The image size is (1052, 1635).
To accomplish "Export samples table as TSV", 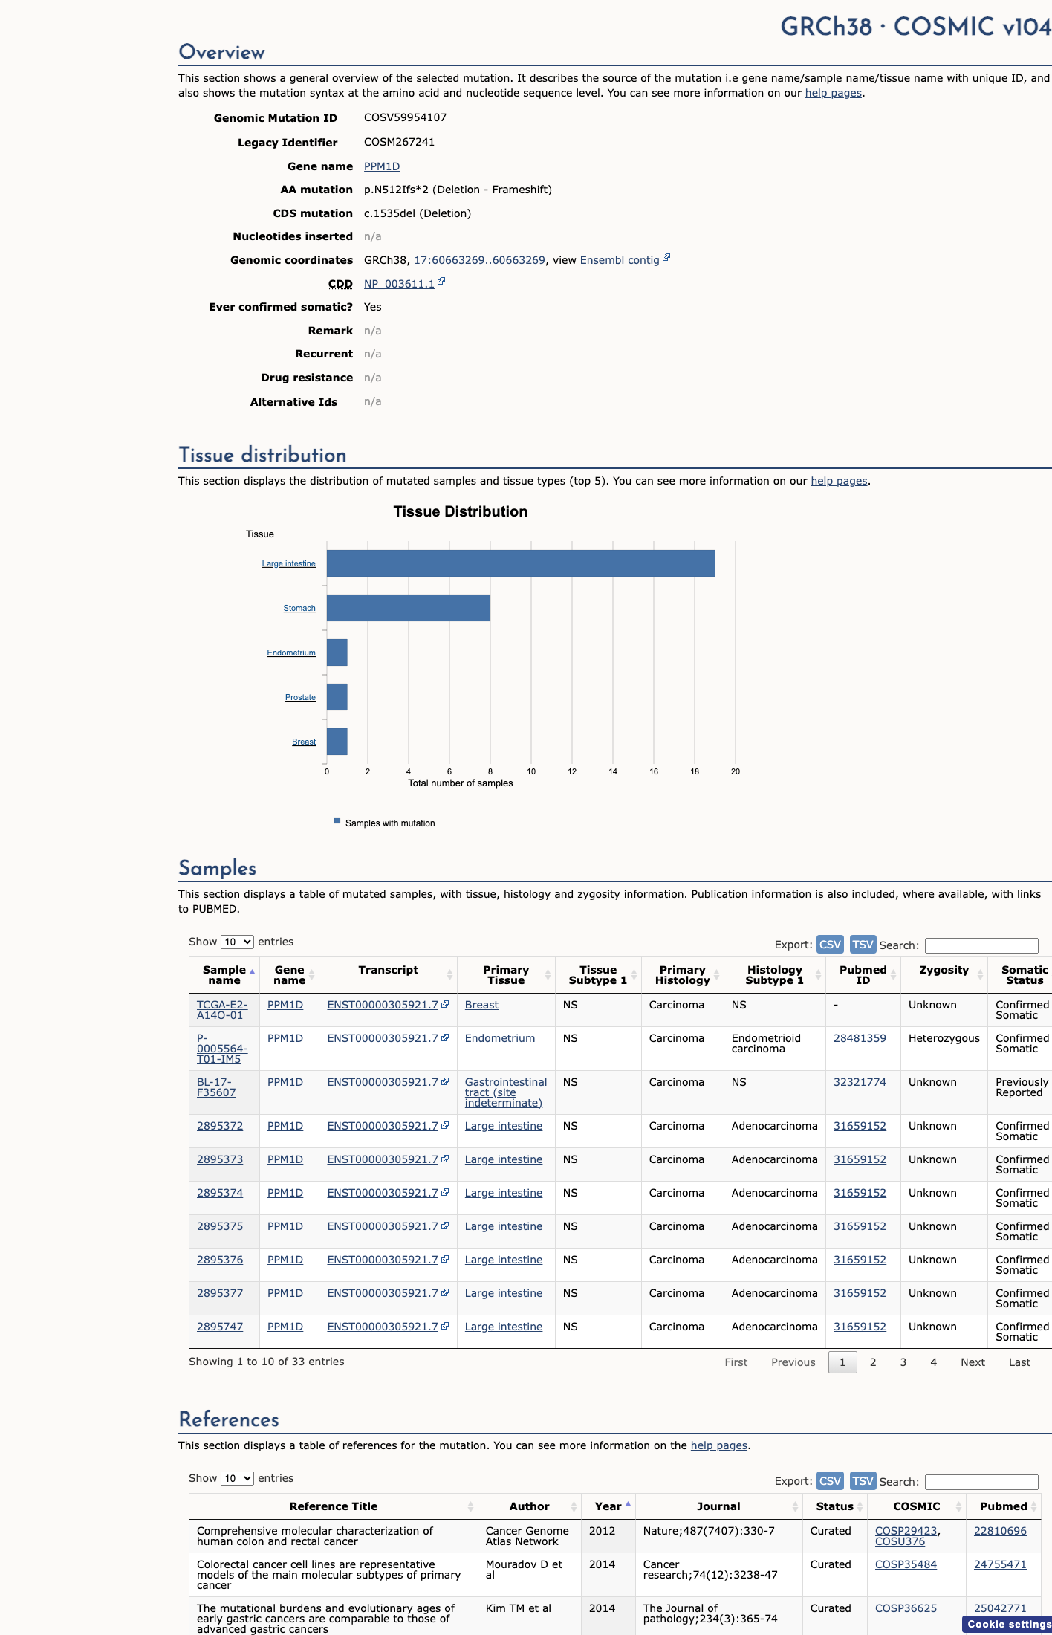I will 863,944.
